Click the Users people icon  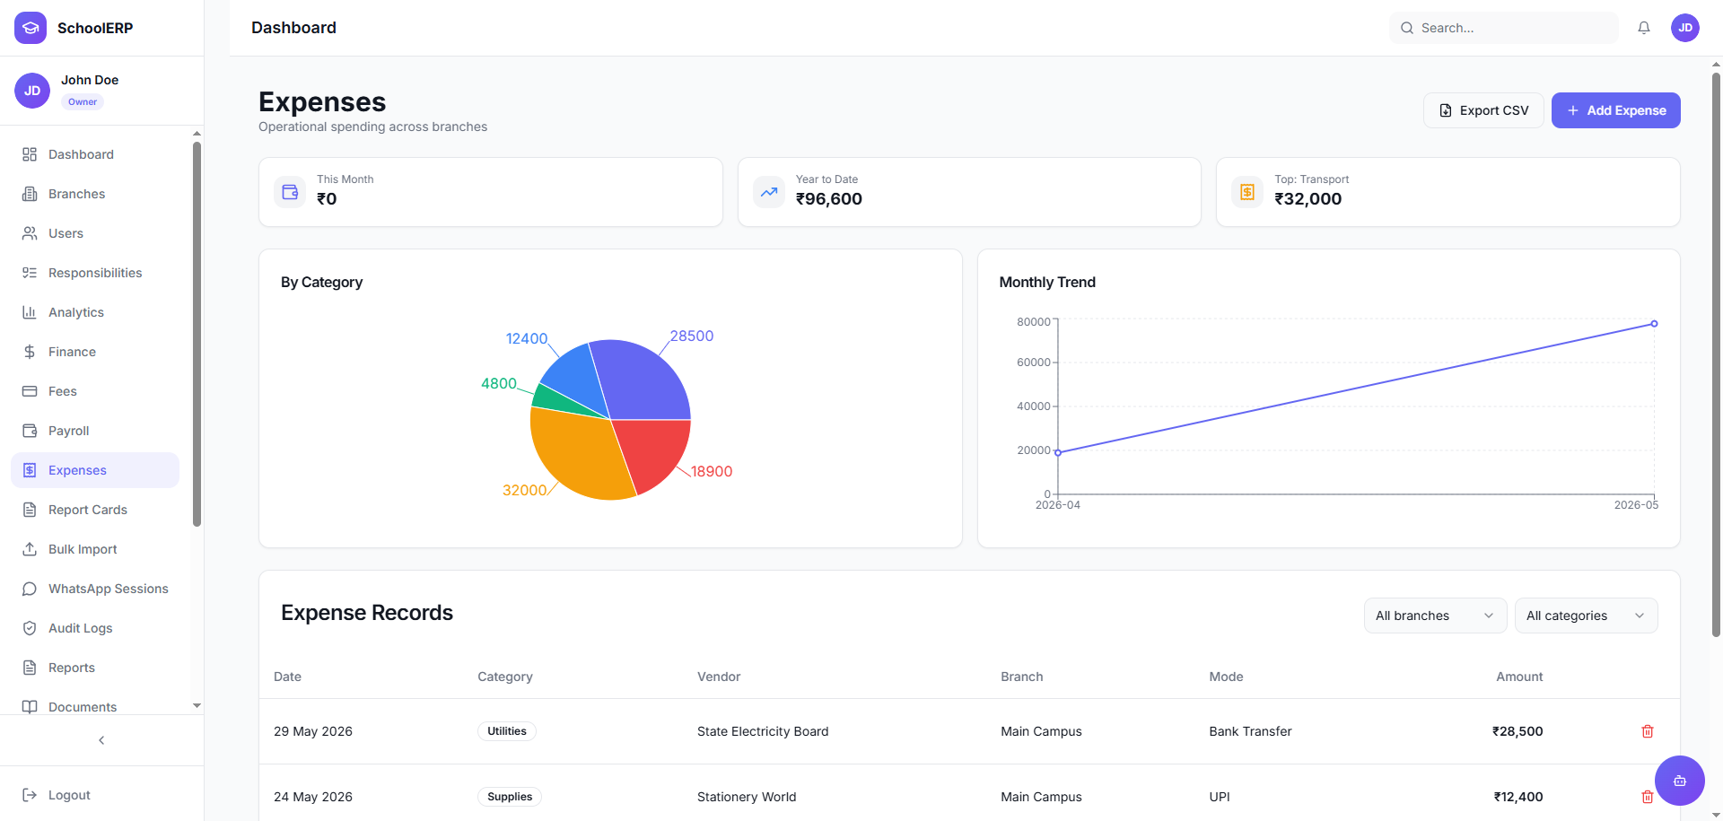click(30, 233)
